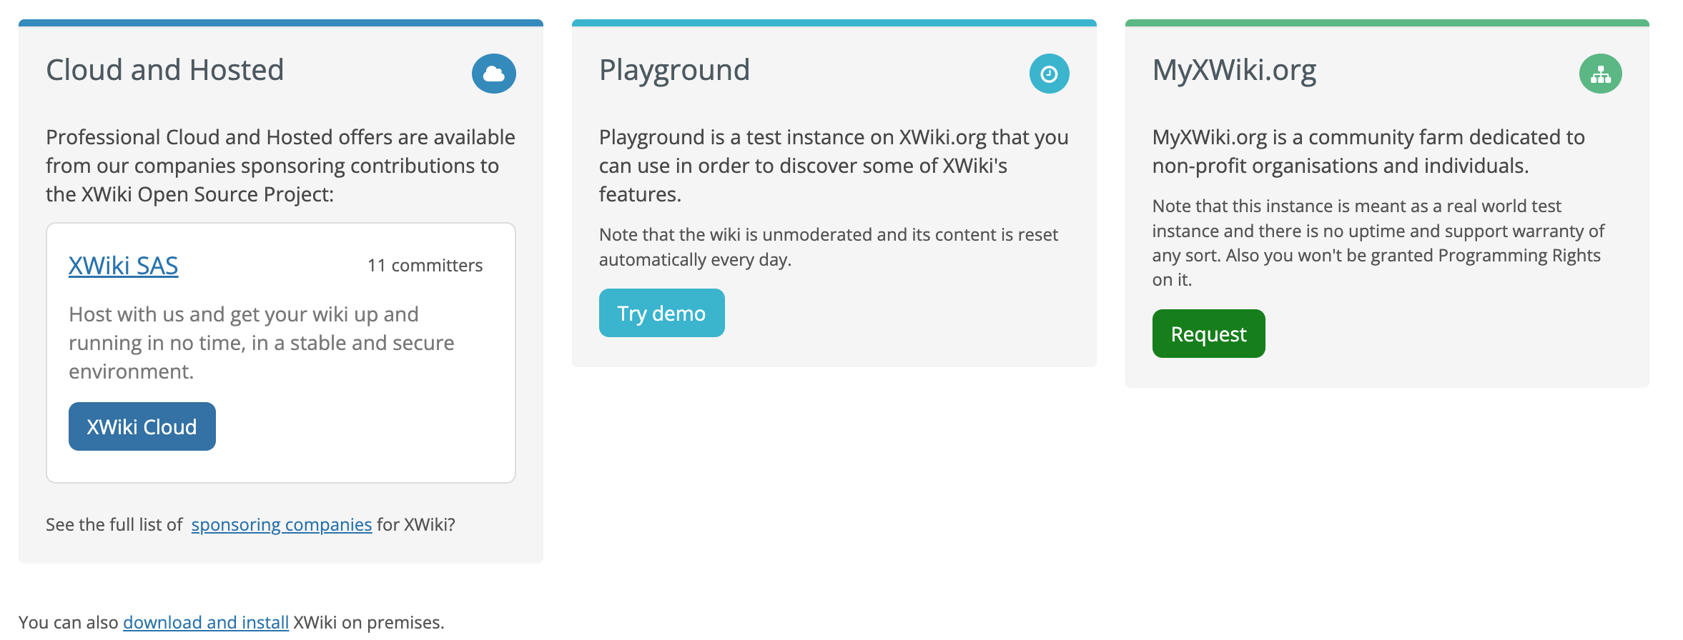Click the Playground clock icon
Image resolution: width=1683 pixels, height=640 pixels.
click(1049, 74)
